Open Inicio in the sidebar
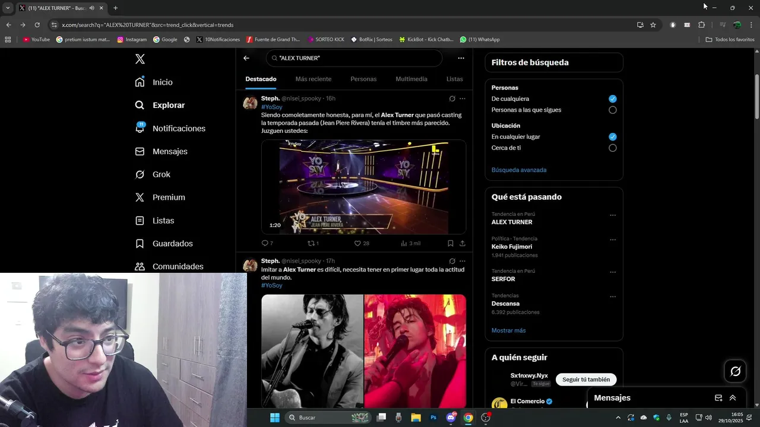Image resolution: width=760 pixels, height=427 pixels. [x=154, y=82]
